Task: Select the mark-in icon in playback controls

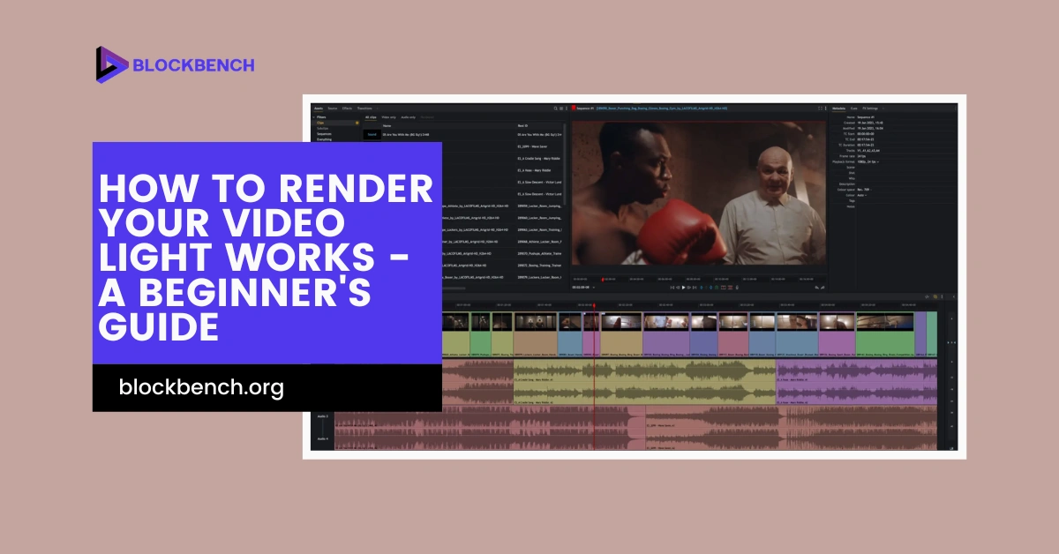Action: [x=702, y=288]
